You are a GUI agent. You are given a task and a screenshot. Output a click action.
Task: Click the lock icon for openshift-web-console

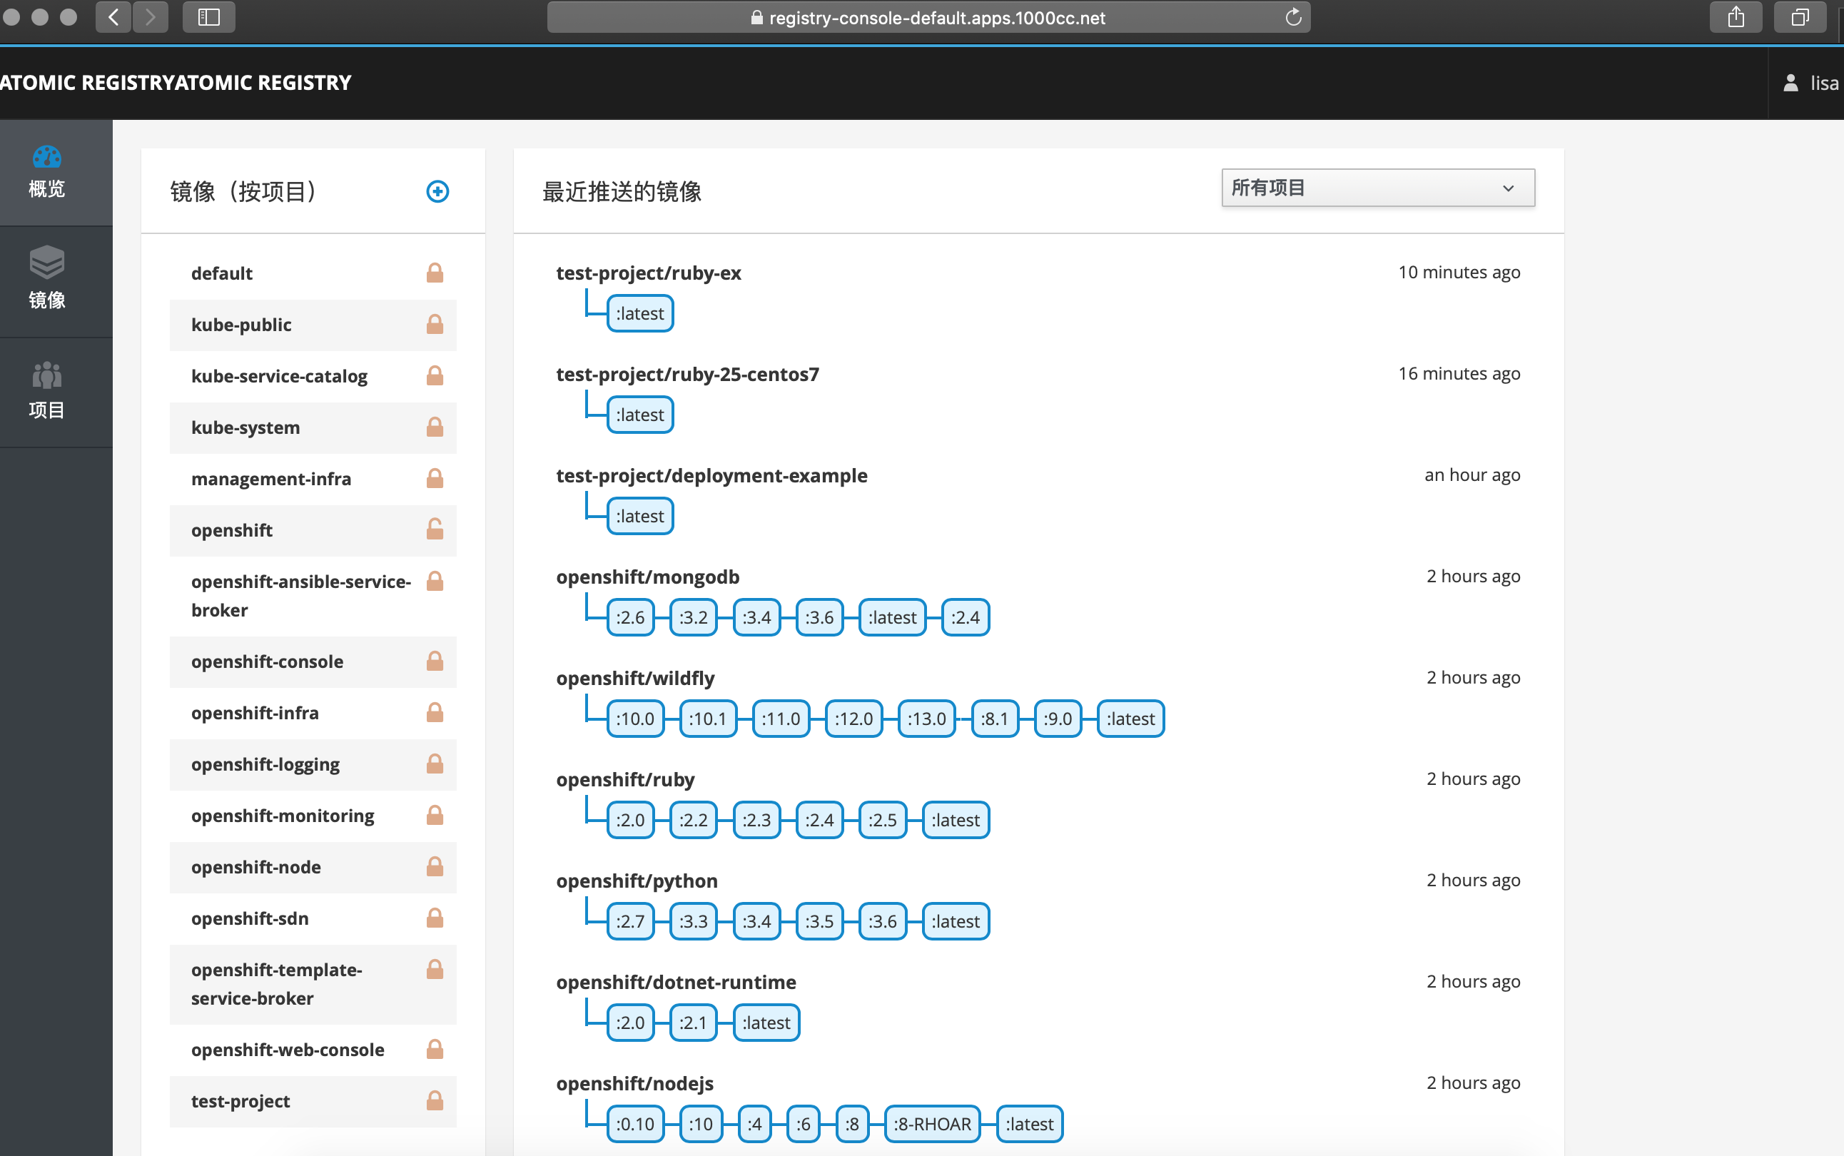click(435, 1049)
